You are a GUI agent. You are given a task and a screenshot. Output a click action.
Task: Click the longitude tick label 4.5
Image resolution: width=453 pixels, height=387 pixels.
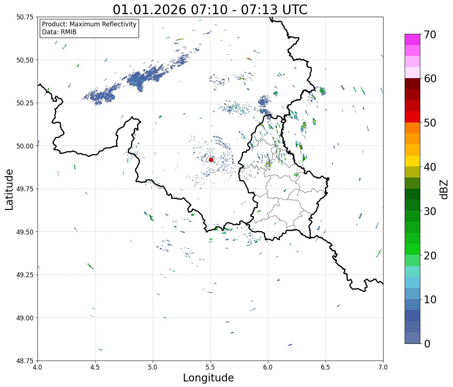pos(95,367)
